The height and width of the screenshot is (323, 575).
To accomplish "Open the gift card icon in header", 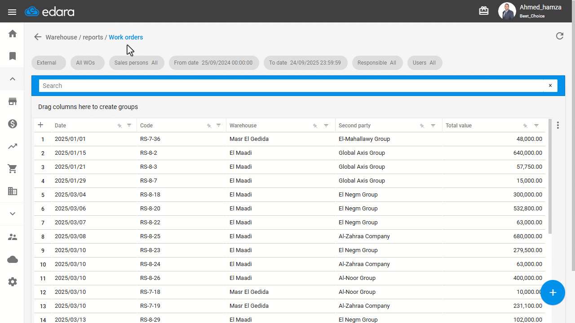I will tap(484, 11).
